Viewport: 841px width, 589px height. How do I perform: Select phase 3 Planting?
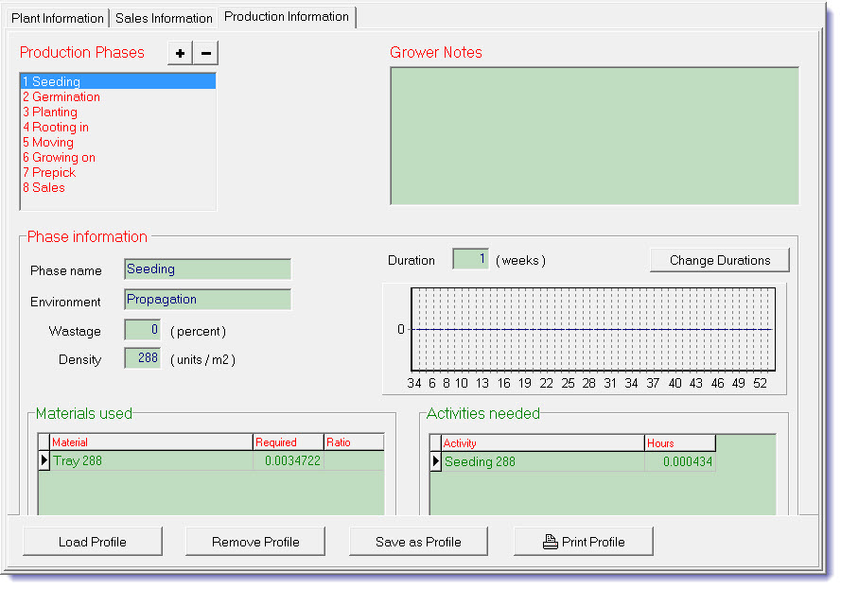tap(117, 112)
